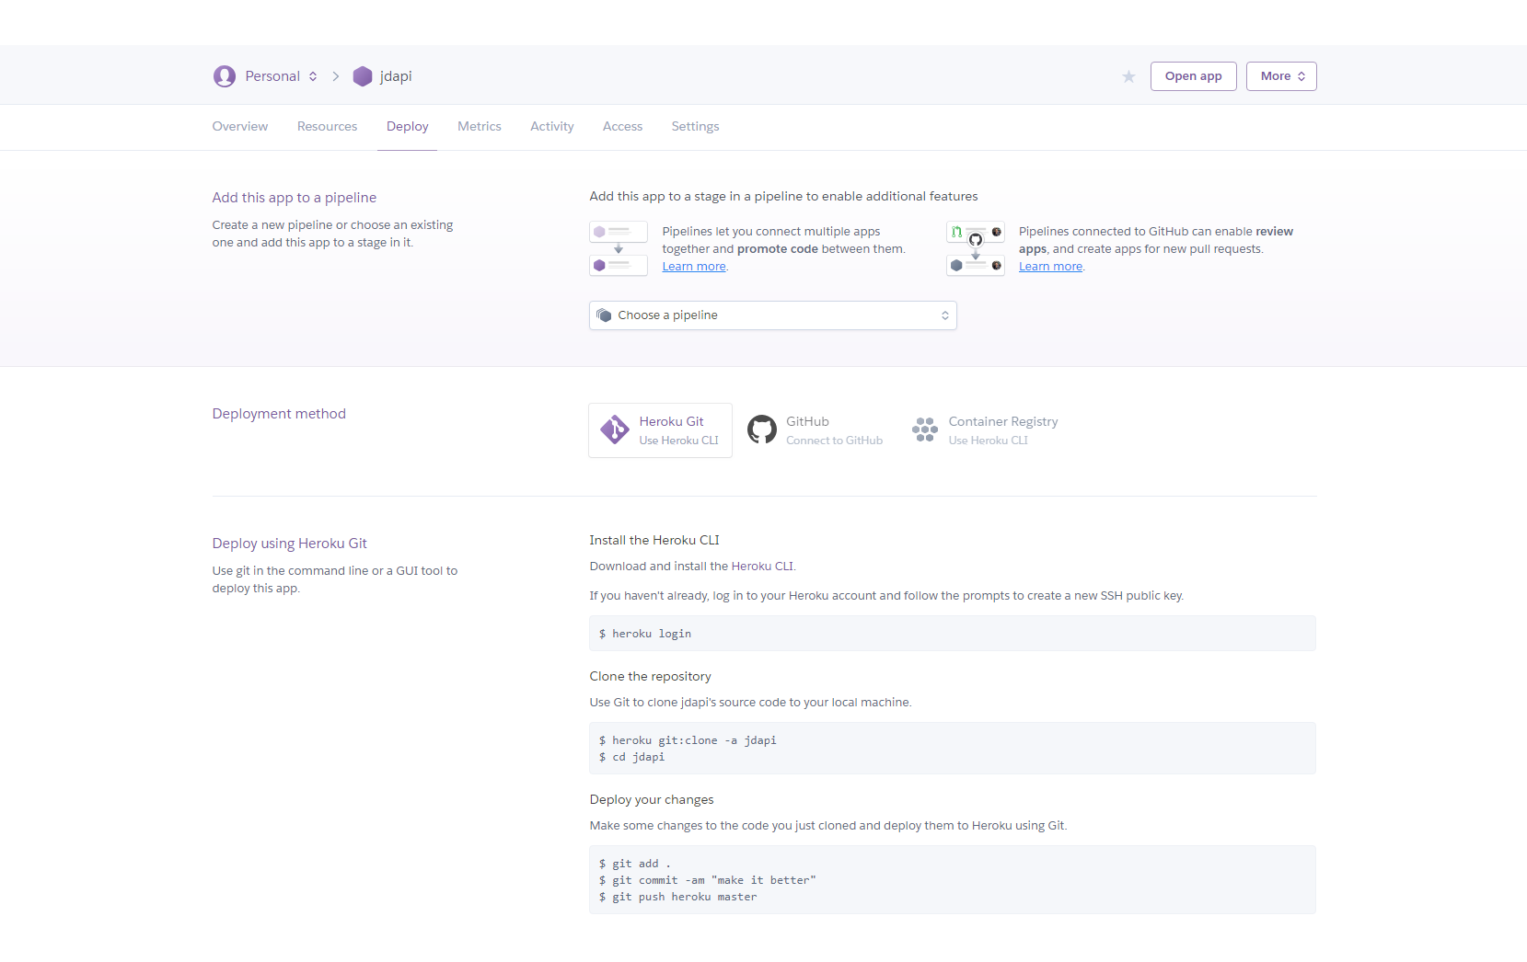Viewport: 1527px width, 962px height.
Task: Click the Personal account avatar icon
Action: coord(224,76)
